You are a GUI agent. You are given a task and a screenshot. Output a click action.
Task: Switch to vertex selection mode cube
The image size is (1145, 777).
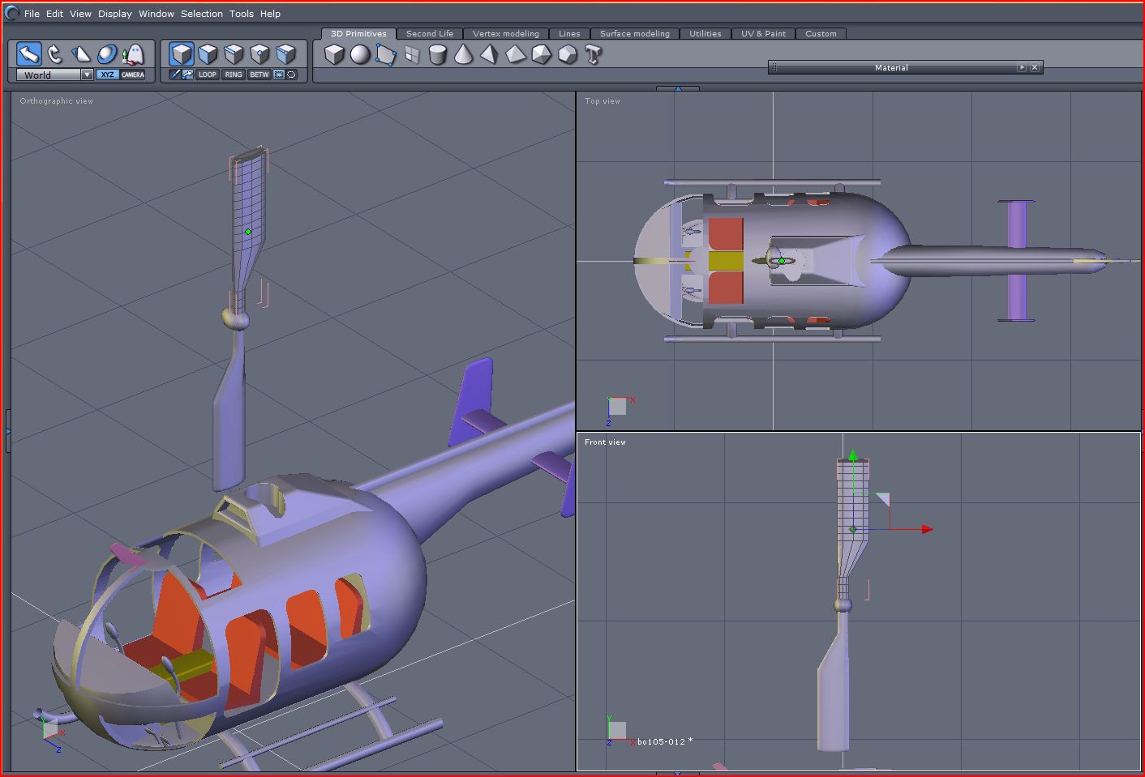pos(259,54)
